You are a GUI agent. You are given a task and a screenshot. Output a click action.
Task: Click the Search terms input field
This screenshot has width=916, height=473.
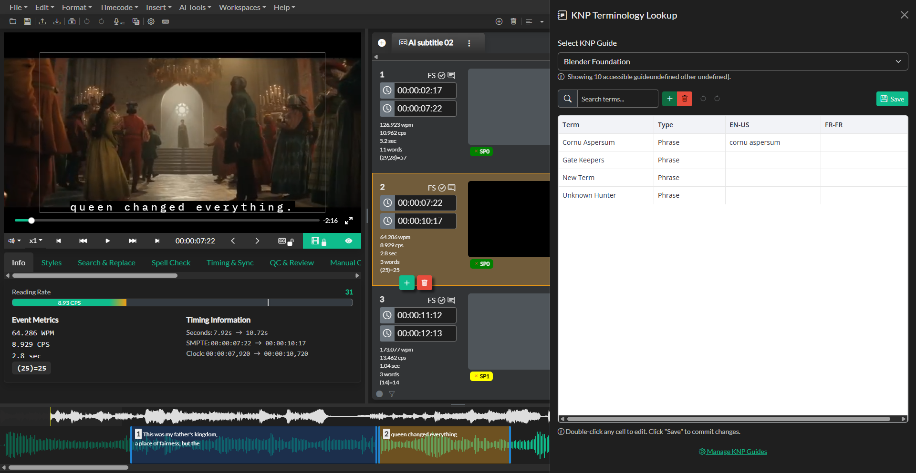click(617, 99)
